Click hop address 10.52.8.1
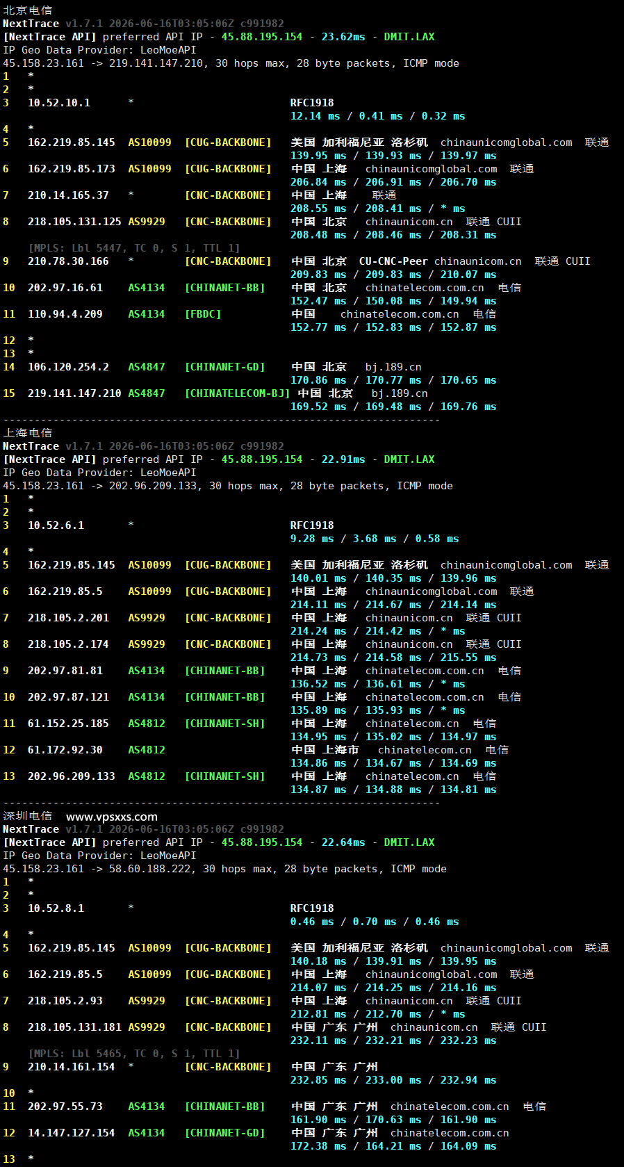 (56, 908)
